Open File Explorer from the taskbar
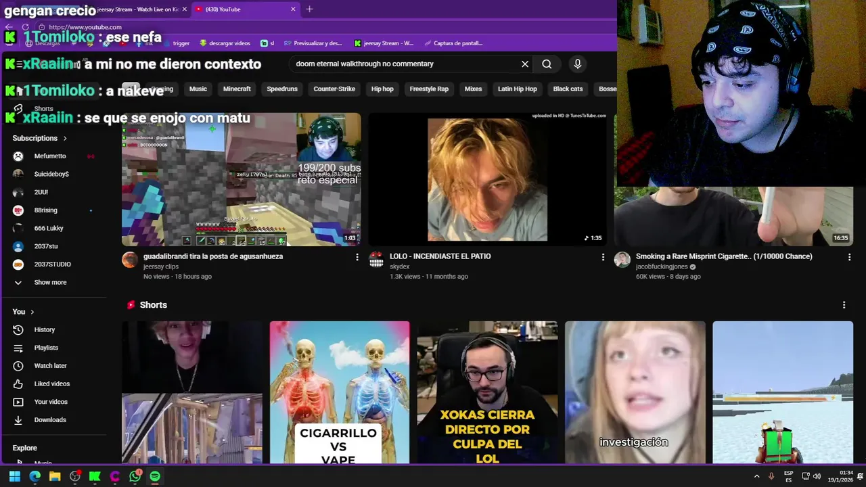 (55, 476)
